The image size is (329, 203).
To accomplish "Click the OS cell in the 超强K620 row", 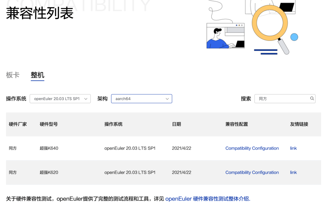I will click(x=130, y=172).
